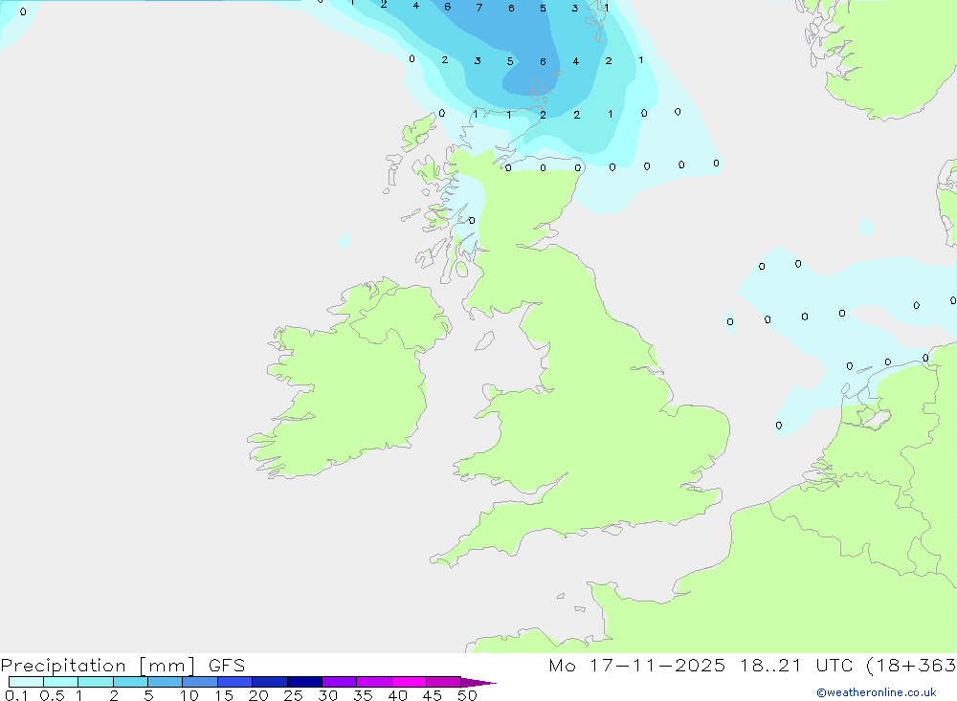Click the 0.1–0.5 mm legend color swatch
Screen dimensions: 957x701
tap(26, 682)
